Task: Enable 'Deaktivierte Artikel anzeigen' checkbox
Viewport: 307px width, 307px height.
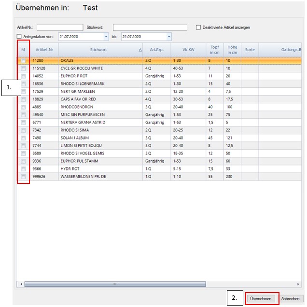Action: 198,28
